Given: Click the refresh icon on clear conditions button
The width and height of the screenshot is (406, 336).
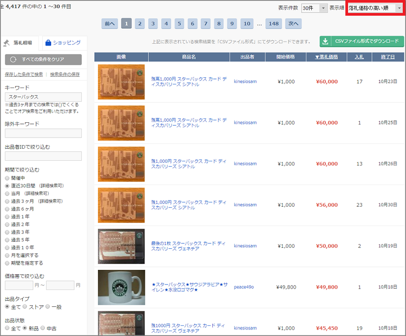Looking at the screenshot, I should click(x=13, y=60).
